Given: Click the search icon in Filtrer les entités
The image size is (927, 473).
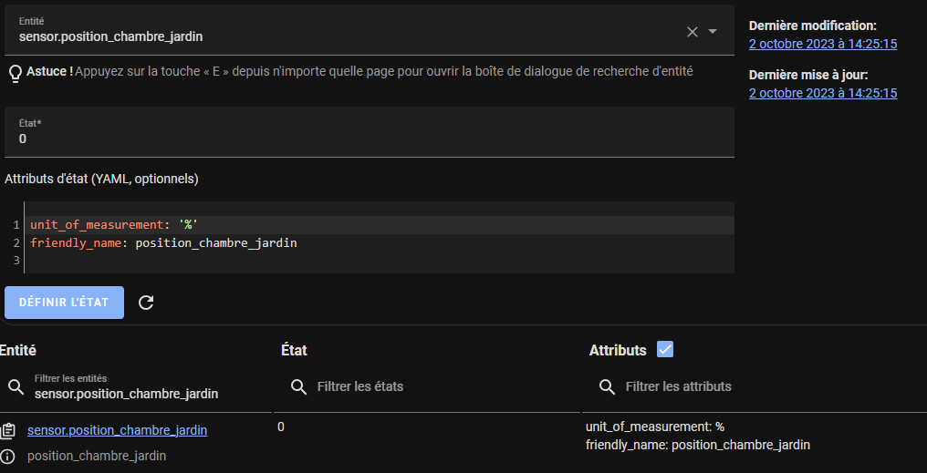Looking at the screenshot, I should [16, 387].
